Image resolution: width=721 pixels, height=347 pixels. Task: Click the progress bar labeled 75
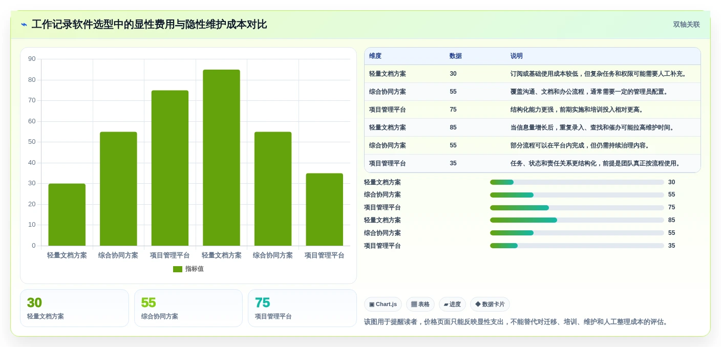tap(577, 208)
